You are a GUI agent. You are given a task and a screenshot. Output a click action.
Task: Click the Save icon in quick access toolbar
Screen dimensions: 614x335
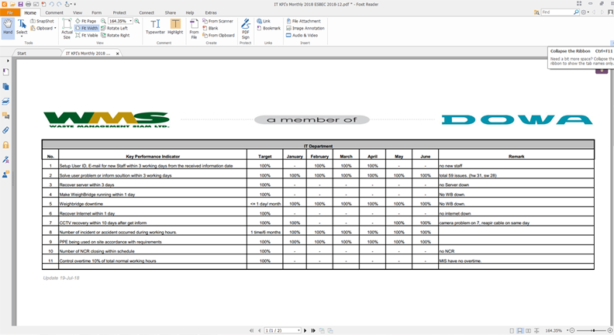point(20,4)
